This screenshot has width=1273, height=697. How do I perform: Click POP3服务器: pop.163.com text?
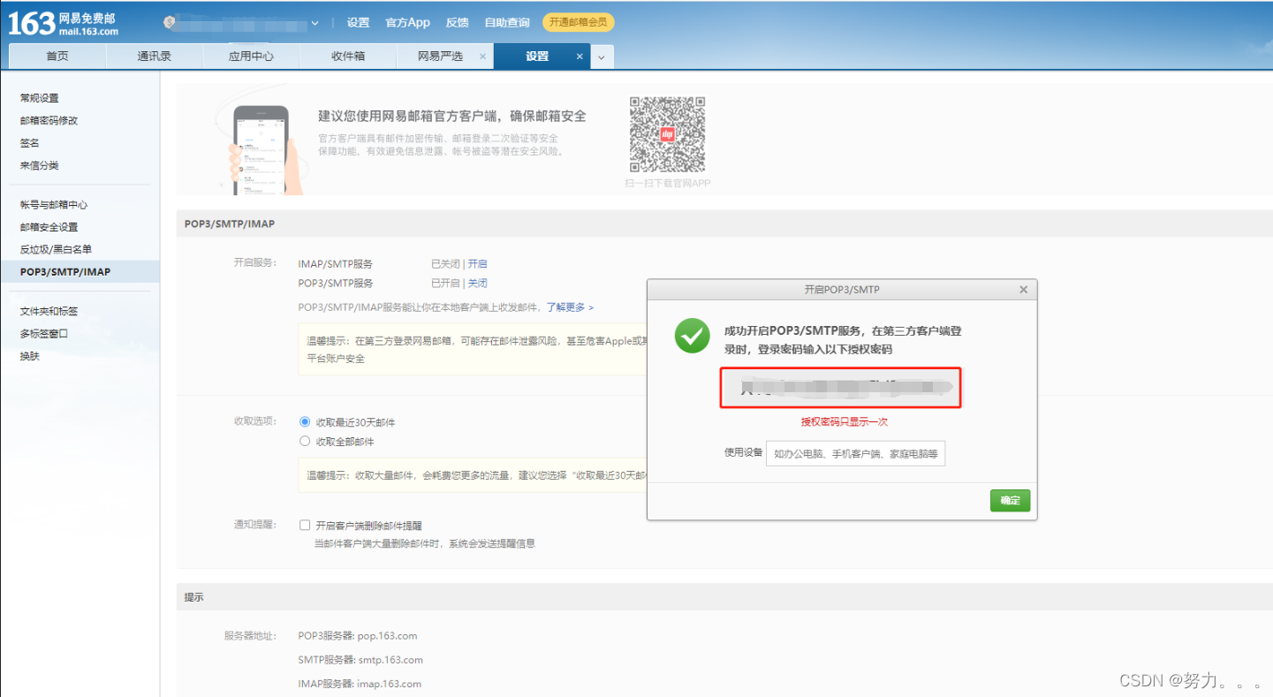click(x=358, y=635)
